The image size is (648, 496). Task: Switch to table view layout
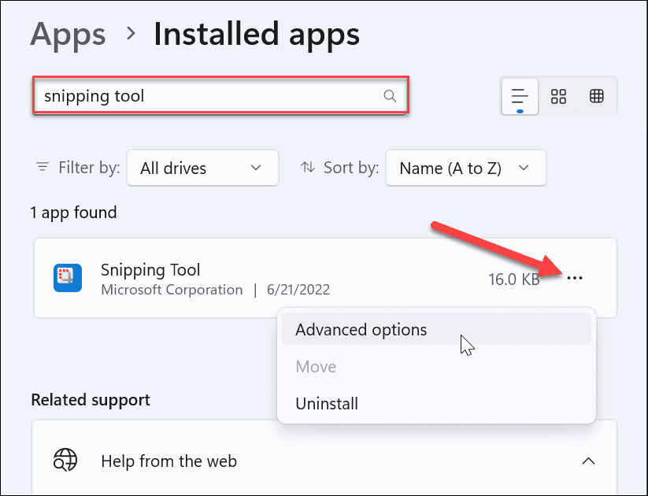tap(597, 96)
